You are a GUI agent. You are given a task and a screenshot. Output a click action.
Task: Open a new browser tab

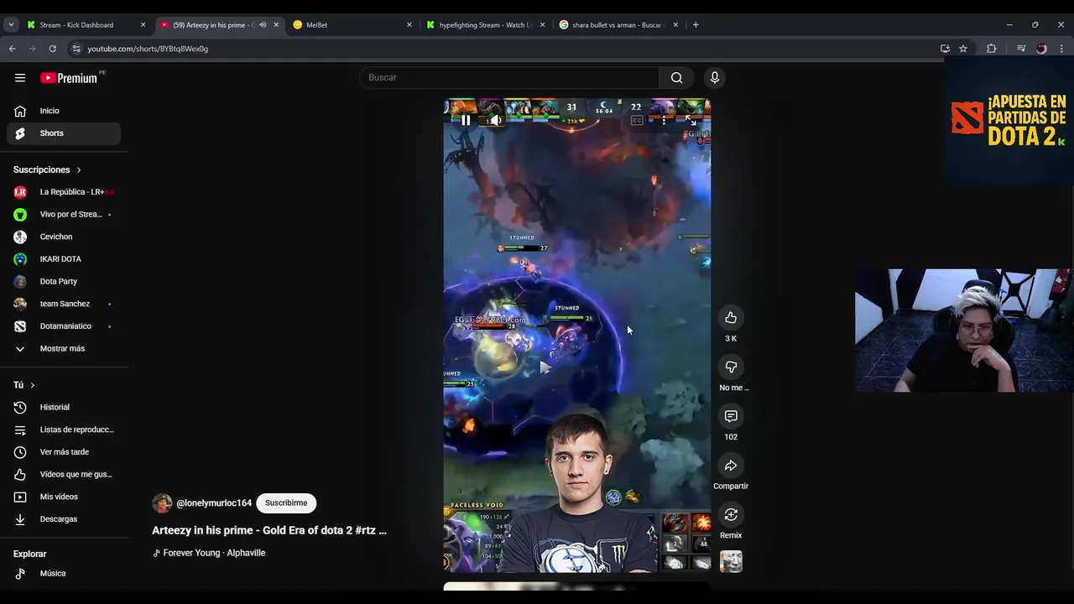click(x=696, y=25)
